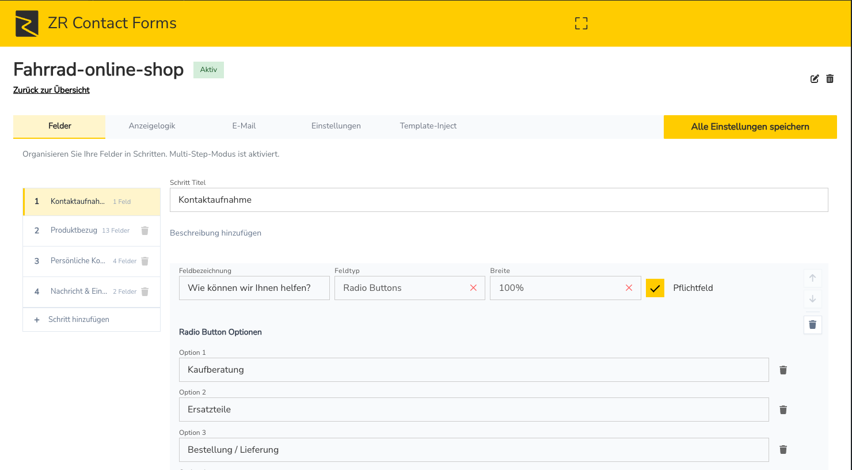The image size is (852, 470).
Task: Click the fullscreen icon in header
Action: point(581,23)
